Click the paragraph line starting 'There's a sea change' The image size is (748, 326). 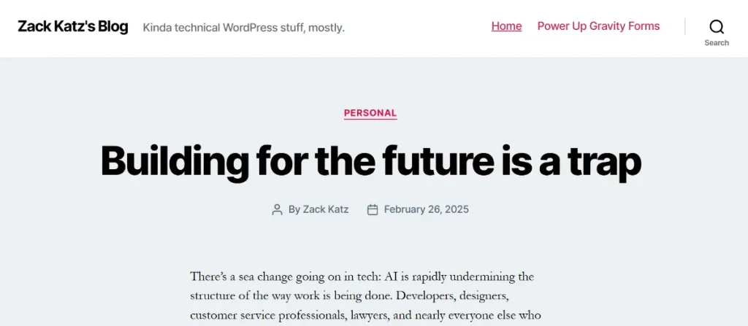point(362,277)
